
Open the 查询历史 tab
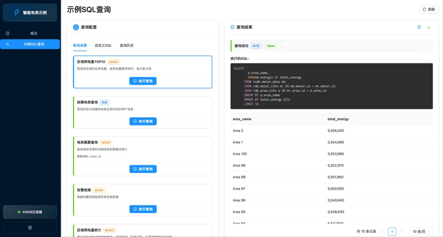click(x=127, y=45)
